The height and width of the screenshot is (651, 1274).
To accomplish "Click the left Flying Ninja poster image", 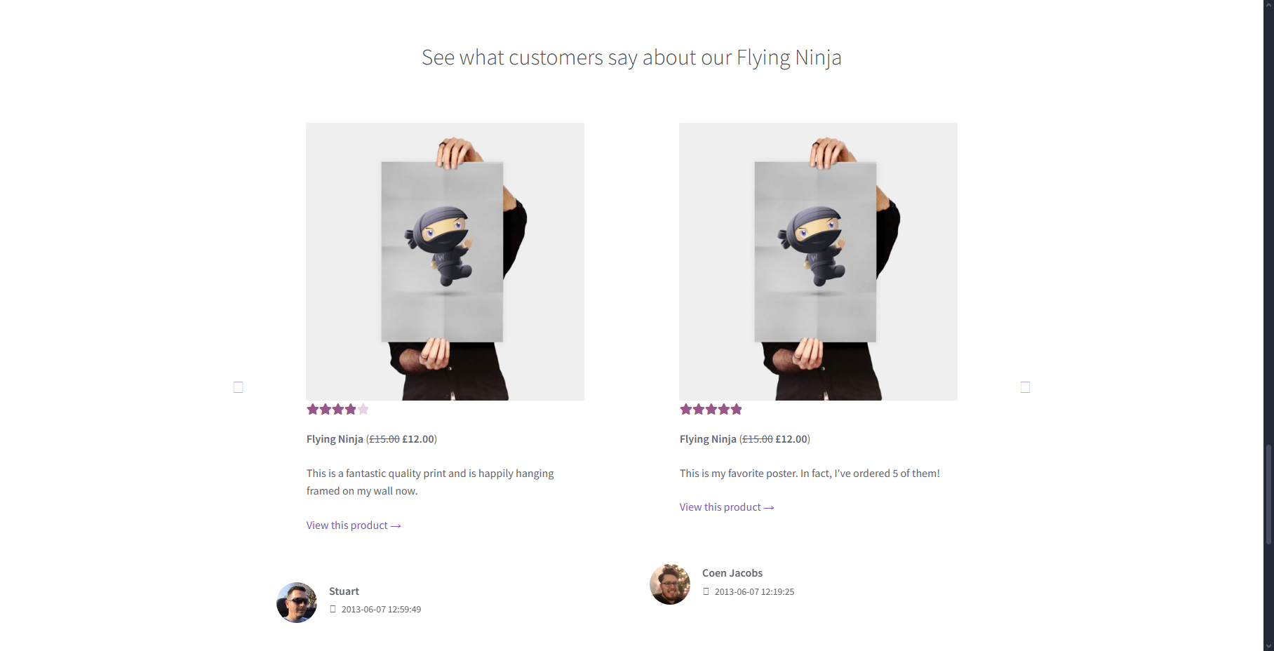I will pos(444,262).
